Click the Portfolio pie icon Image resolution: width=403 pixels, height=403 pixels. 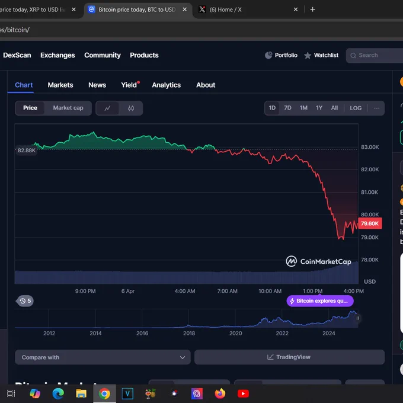tap(268, 55)
